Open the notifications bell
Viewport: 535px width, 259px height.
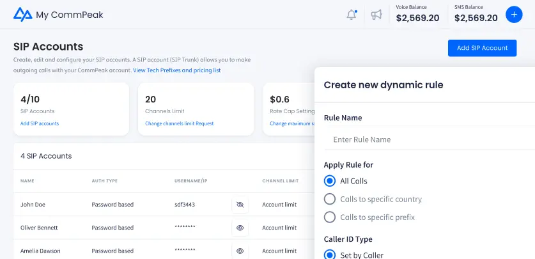tap(352, 15)
